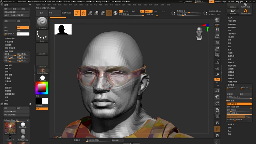
Task: Toggle the Dynamic perspective icon
Action: (217, 55)
